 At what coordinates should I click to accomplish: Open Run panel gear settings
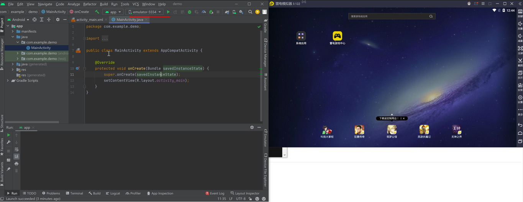252,128
